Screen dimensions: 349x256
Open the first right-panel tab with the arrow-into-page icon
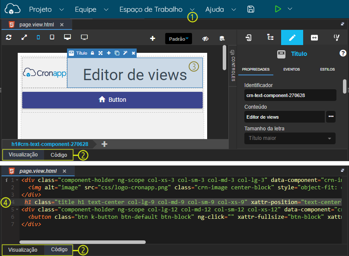tap(248, 37)
